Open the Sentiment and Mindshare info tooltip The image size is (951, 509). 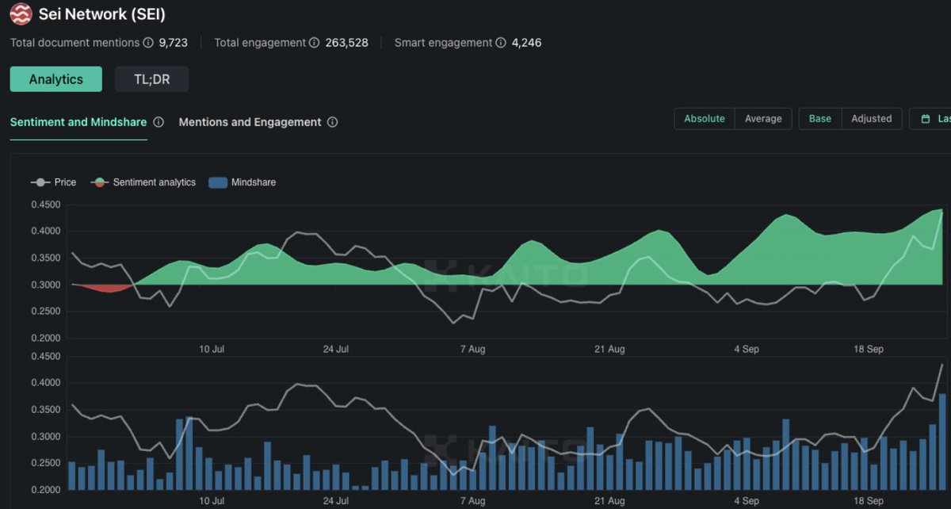[158, 122]
